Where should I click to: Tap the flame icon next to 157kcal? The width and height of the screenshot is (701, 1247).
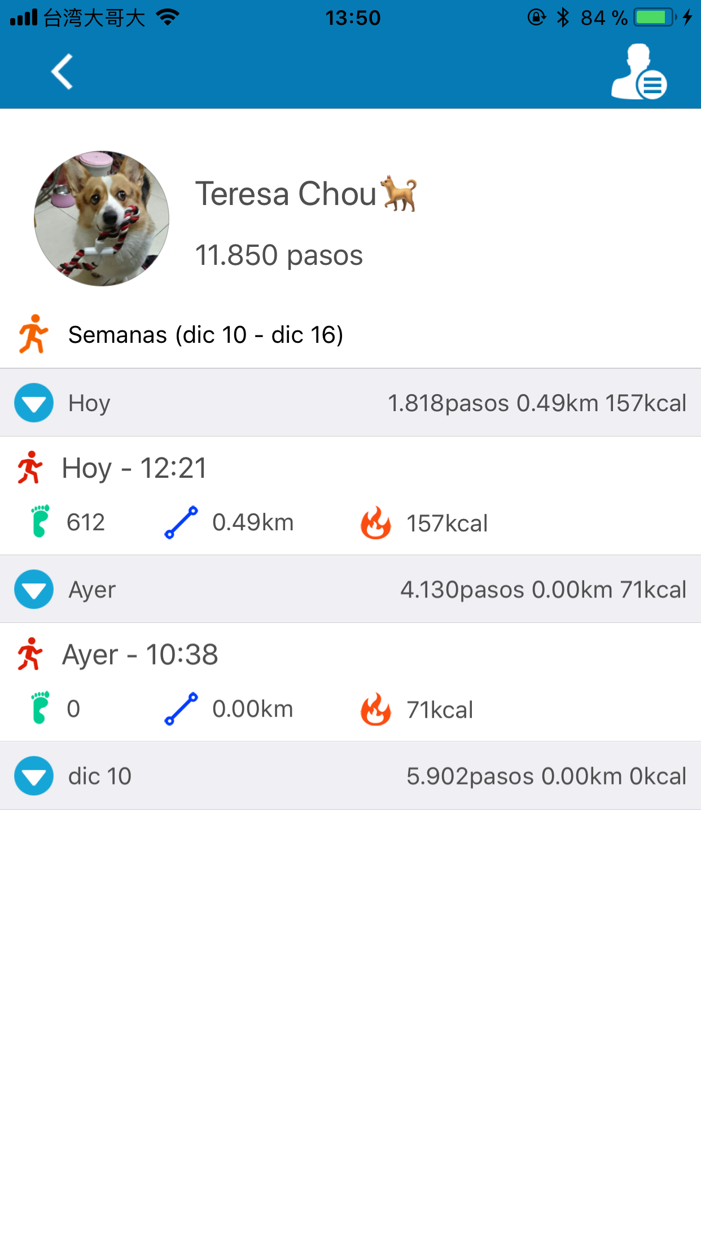[376, 523]
